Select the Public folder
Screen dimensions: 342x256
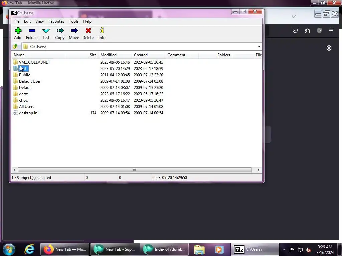(24, 75)
